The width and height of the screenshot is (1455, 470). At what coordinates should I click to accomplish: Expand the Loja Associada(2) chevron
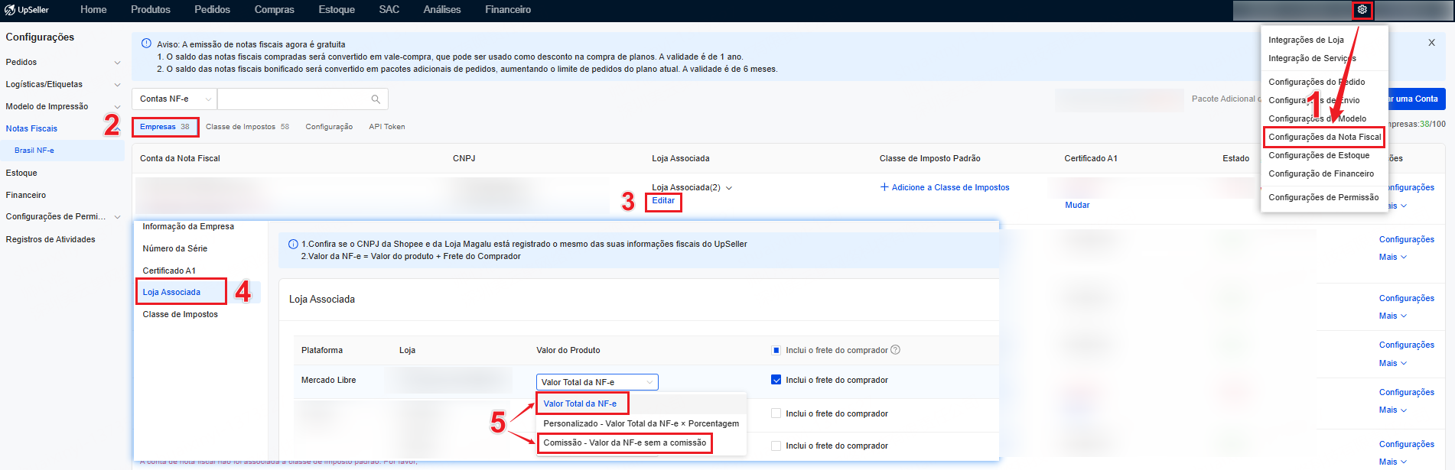(729, 188)
